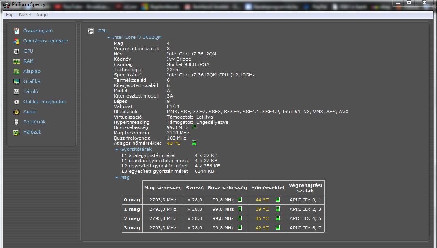Click the Tároló hard drive icon

[x=17, y=91]
